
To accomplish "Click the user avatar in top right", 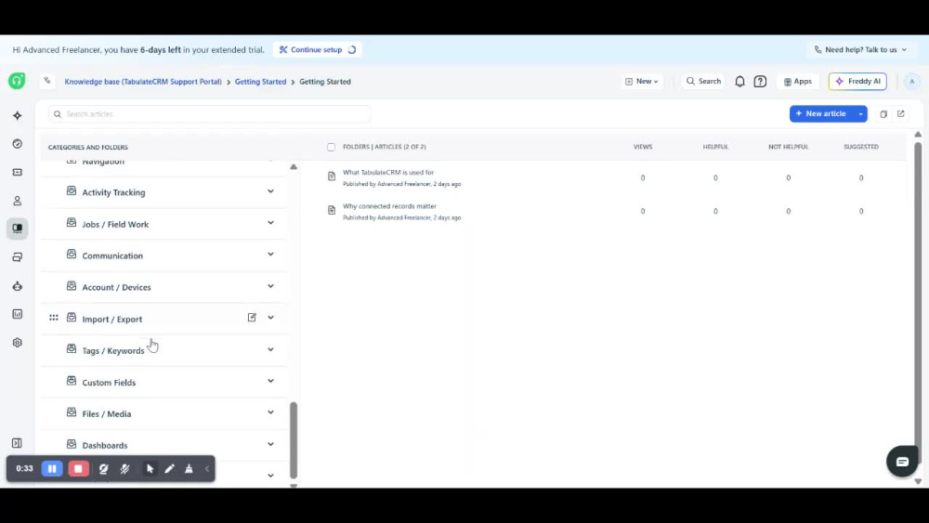I will (x=912, y=82).
